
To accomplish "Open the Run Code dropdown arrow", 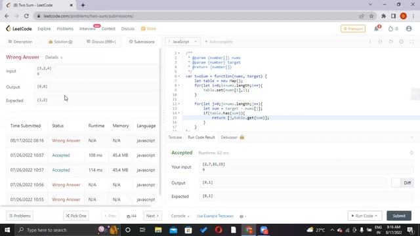I will (376, 216).
